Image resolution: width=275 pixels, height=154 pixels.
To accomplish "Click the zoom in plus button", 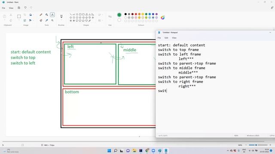I will tap(270, 145).
